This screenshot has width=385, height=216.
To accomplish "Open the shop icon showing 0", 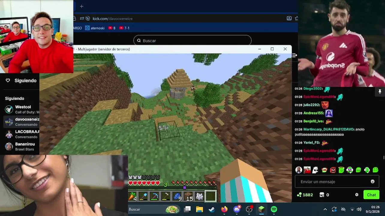I will tap(324, 195).
